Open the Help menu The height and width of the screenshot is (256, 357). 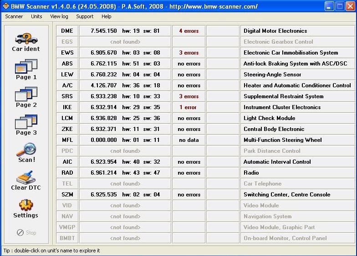[x=107, y=16]
